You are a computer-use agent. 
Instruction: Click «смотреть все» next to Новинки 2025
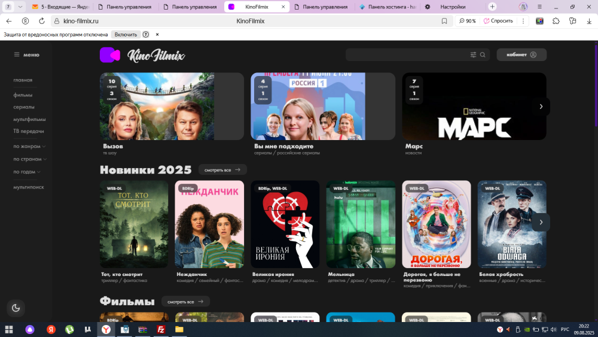click(222, 170)
